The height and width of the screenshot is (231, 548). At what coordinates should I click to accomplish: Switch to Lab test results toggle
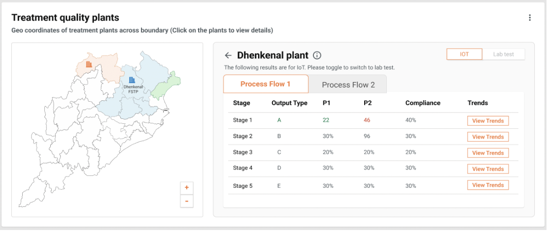503,55
